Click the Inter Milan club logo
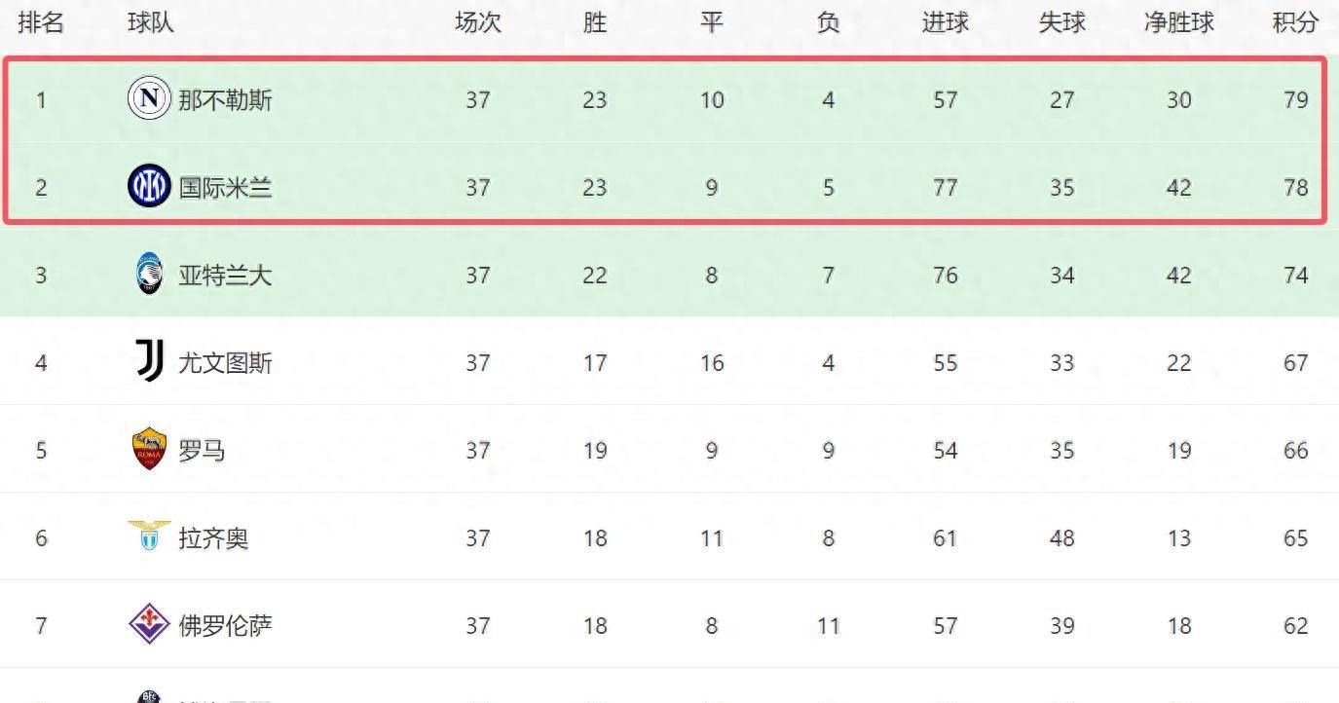 coord(149,186)
